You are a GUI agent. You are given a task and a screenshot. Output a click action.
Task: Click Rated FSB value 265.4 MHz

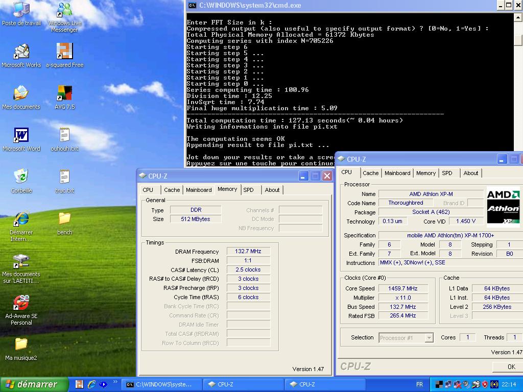coord(403,315)
